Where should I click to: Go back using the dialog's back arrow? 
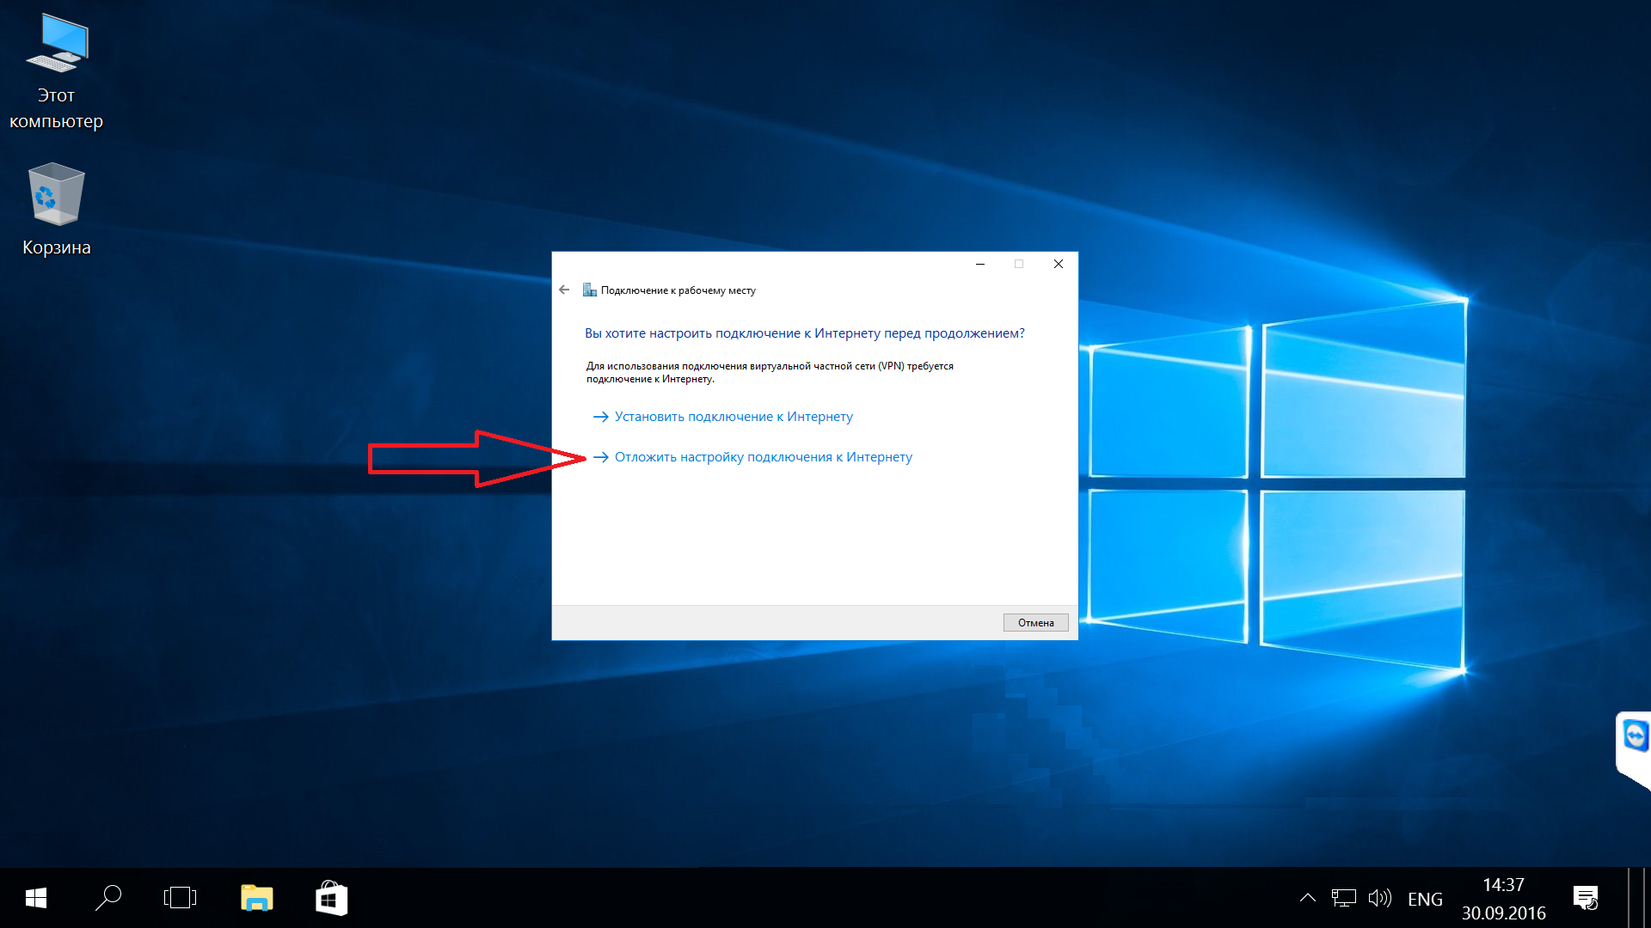564,290
